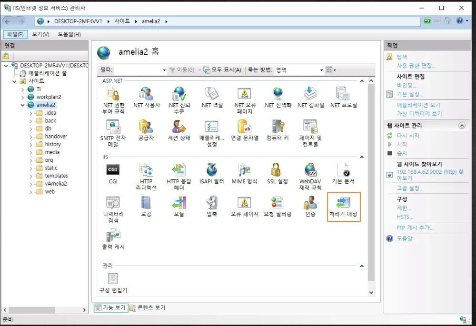Expand the workplan2 site node
Image resolution: width=476 pixels, height=326 pixels.
[22, 97]
